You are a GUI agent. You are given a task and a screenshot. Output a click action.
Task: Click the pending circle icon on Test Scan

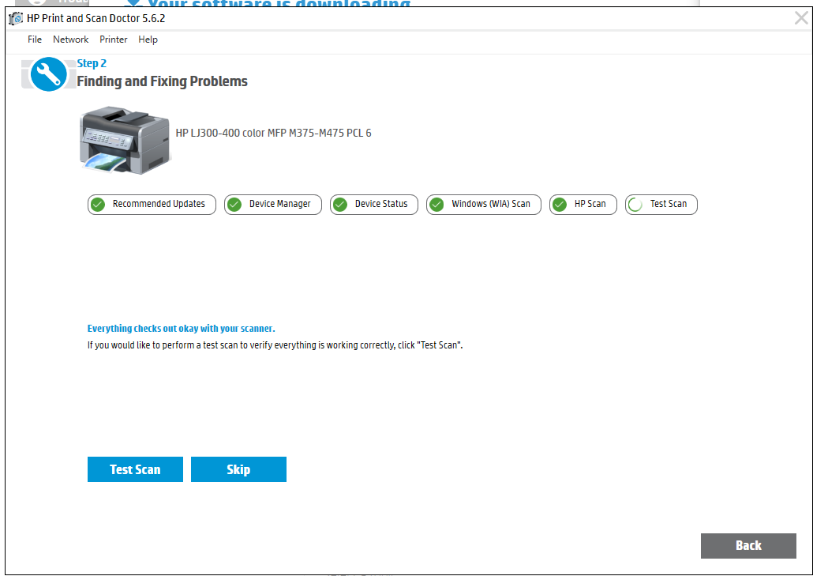pyautogui.click(x=635, y=204)
